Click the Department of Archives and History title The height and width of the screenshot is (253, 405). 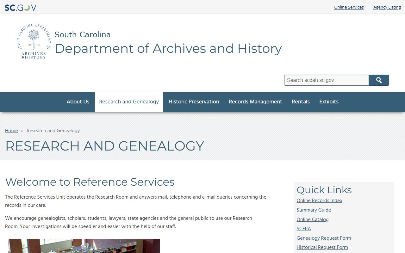point(168,48)
